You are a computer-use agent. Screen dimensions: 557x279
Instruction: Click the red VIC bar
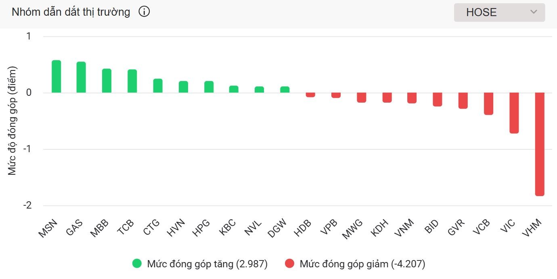point(514,113)
